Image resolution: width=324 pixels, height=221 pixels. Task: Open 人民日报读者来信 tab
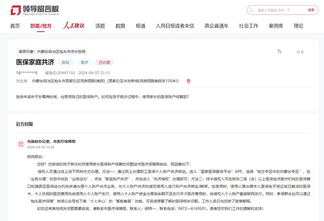[x=175, y=26]
